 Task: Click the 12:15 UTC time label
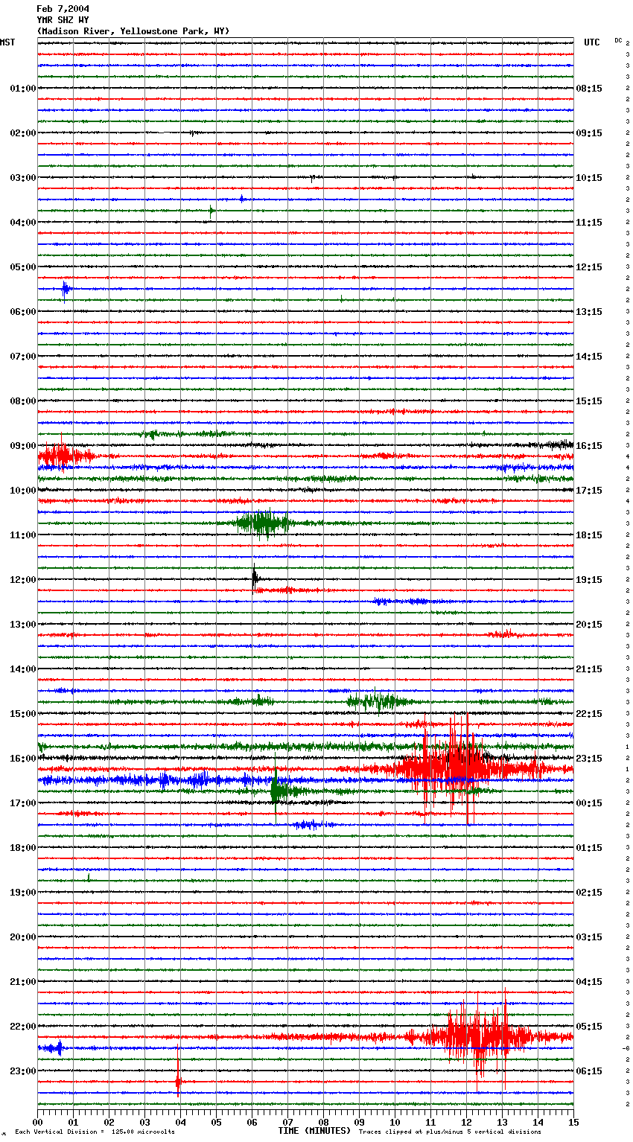pyautogui.click(x=589, y=267)
